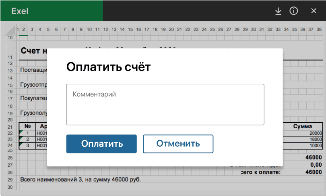Click the cell with value 20000
The width and height of the screenshot is (326, 196).
[303, 133]
